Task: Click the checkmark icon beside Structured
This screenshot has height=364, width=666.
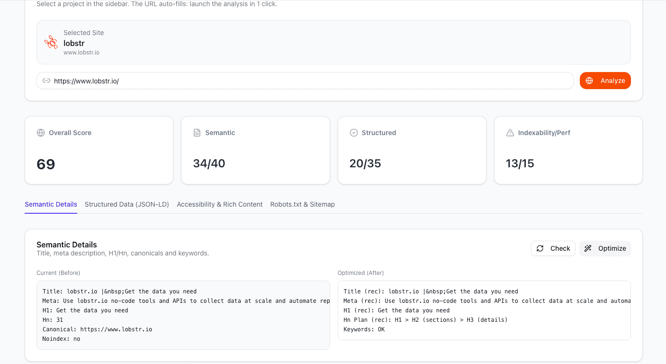Action: click(353, 133)
